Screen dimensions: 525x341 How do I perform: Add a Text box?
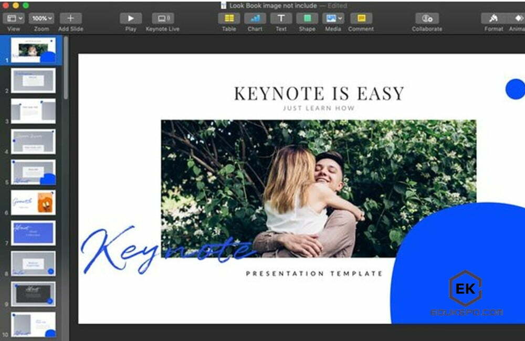point(281,19)
